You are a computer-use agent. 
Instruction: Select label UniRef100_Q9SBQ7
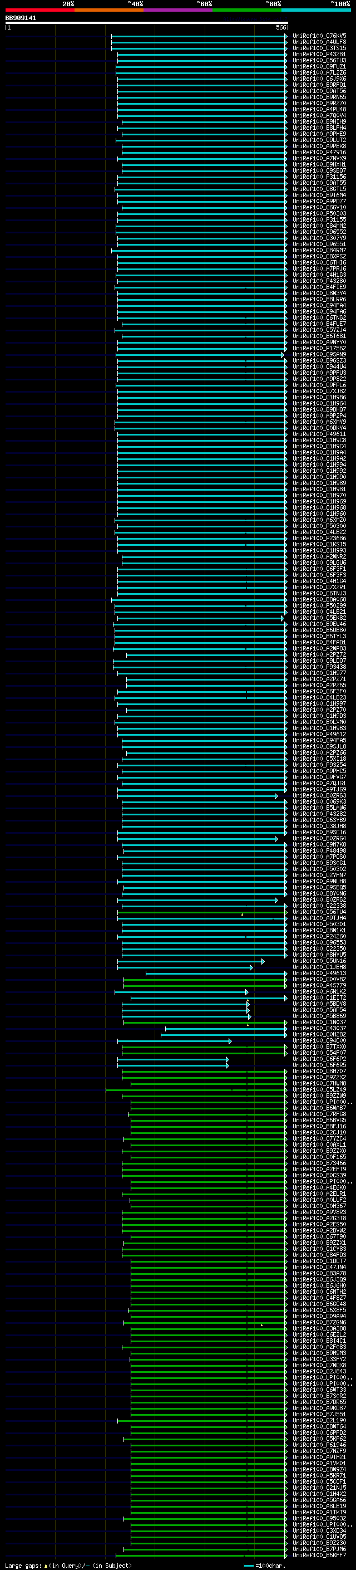(x=319, y=170)
